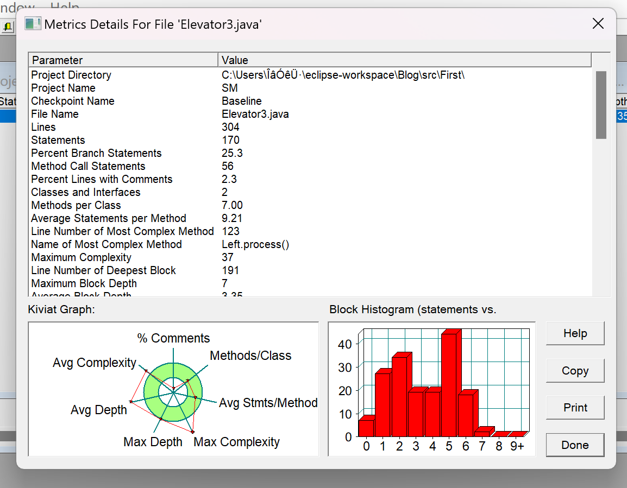Click the histogram bar at depth 6
627x488 pixels.
click(x=467, y=413)
